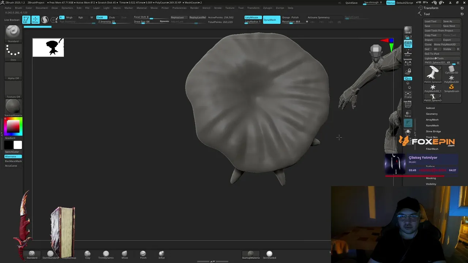Open the Stroke menu
The image size is (468, 263).
point(218,8)
